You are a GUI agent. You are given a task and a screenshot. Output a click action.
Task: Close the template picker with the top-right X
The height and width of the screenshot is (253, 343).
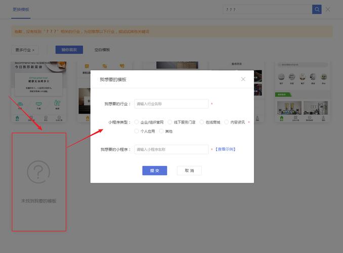328,10
